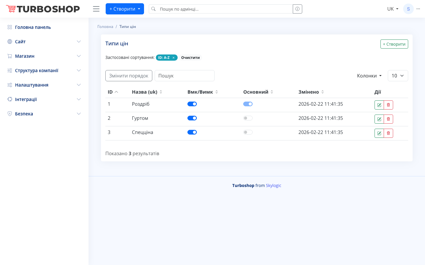Sort by Вмк/Вимк column
Screen dimensions: 425x265
203,92
